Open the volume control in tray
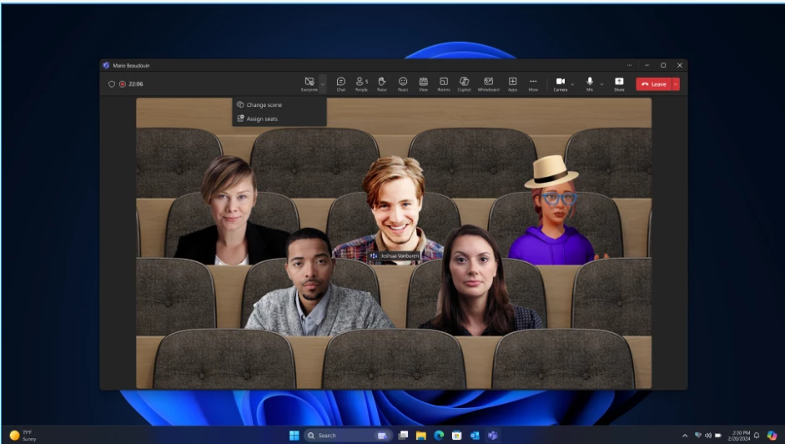 [x=708, y=436]
